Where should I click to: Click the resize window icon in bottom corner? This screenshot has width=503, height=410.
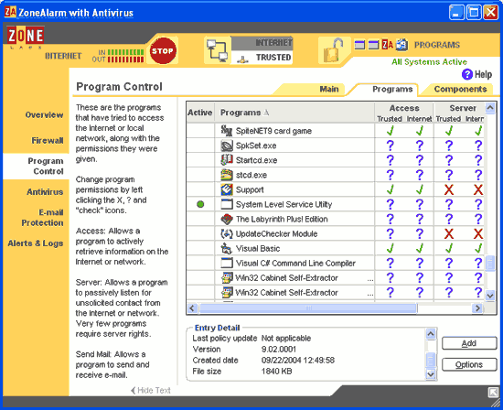(x=493, y=393)
